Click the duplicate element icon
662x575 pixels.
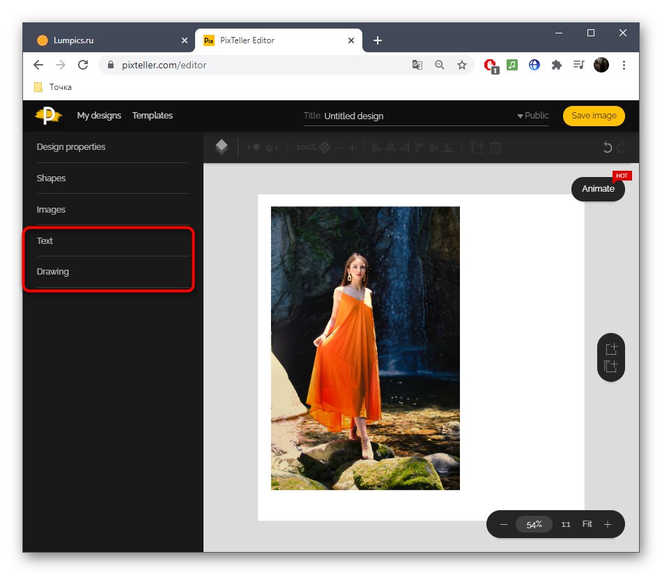click(x=477, y=147)
